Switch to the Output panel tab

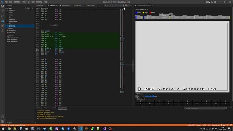[x=54, y=108]
